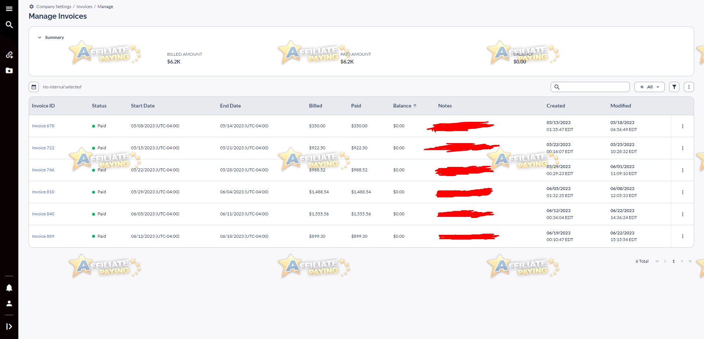Viewport: 704px width, 339px height.
Task: Open Invoice 840
Action: 43,214
